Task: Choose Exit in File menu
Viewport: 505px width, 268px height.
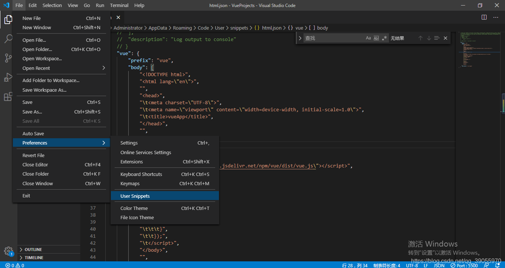Action: (61, 196)
